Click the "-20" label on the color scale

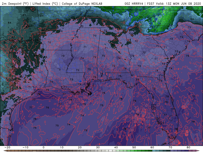pos(7,147)
